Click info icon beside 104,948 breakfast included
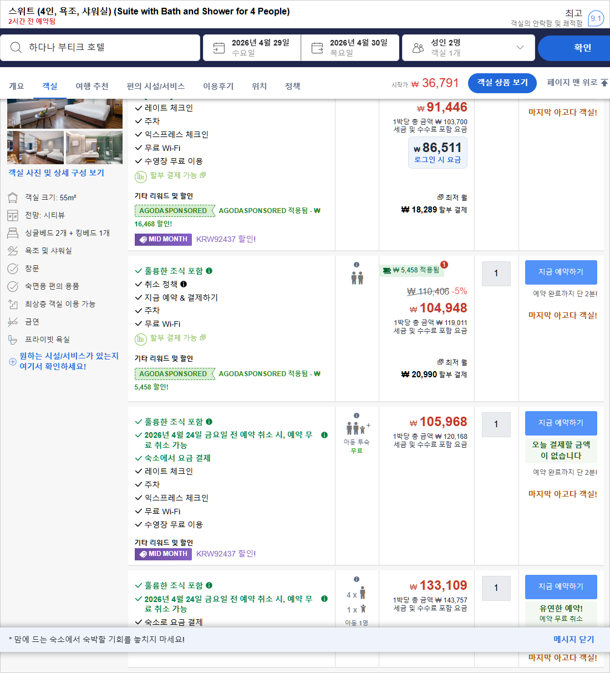 (x=209, y=271)
